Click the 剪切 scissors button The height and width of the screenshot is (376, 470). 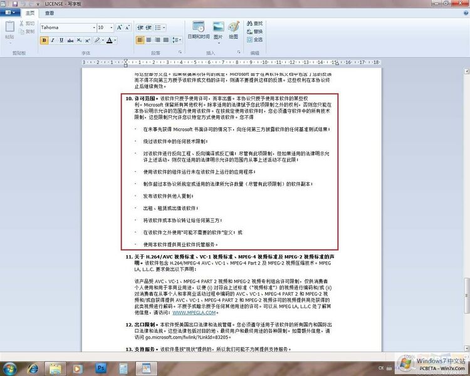tap(27, 23)
